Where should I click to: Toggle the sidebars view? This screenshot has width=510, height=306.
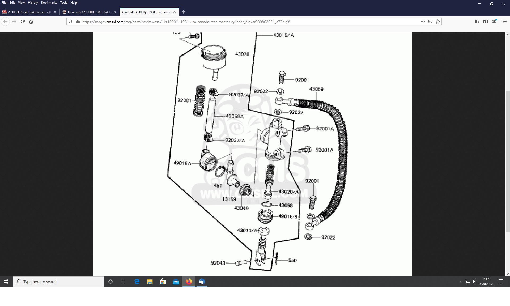click(x=486, y=22)
